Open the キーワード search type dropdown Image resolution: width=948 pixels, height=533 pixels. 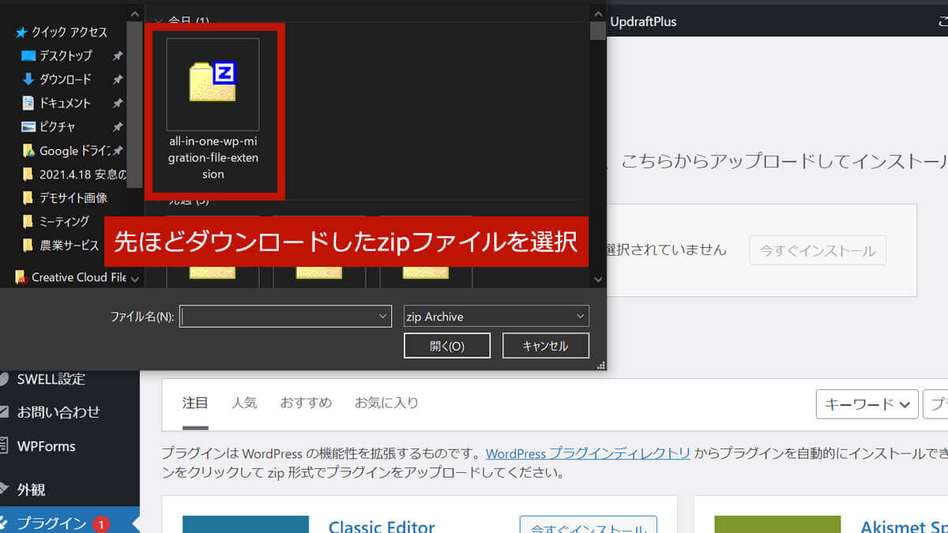(x=867, y=404)
